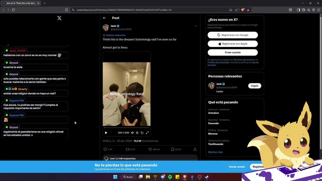Click Mostrar traducción link

point(116,35)
